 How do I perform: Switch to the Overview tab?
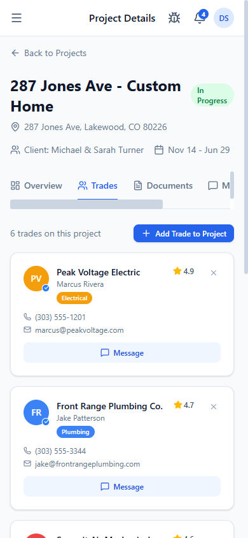(36, 185)
